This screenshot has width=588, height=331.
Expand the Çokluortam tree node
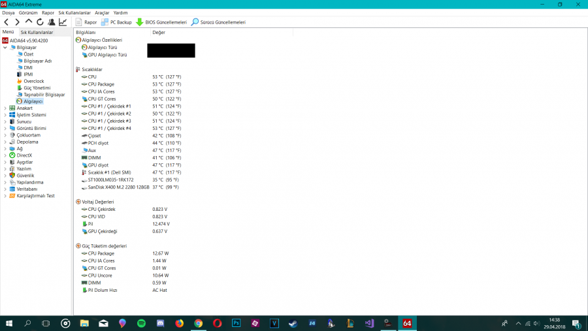click(5, 135)
